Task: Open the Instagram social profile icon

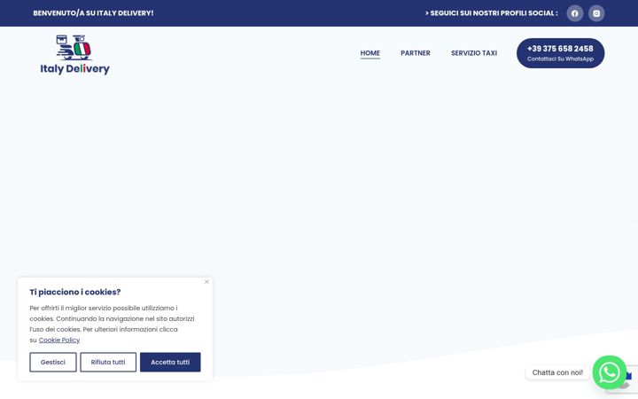Action: coord(596,13)
